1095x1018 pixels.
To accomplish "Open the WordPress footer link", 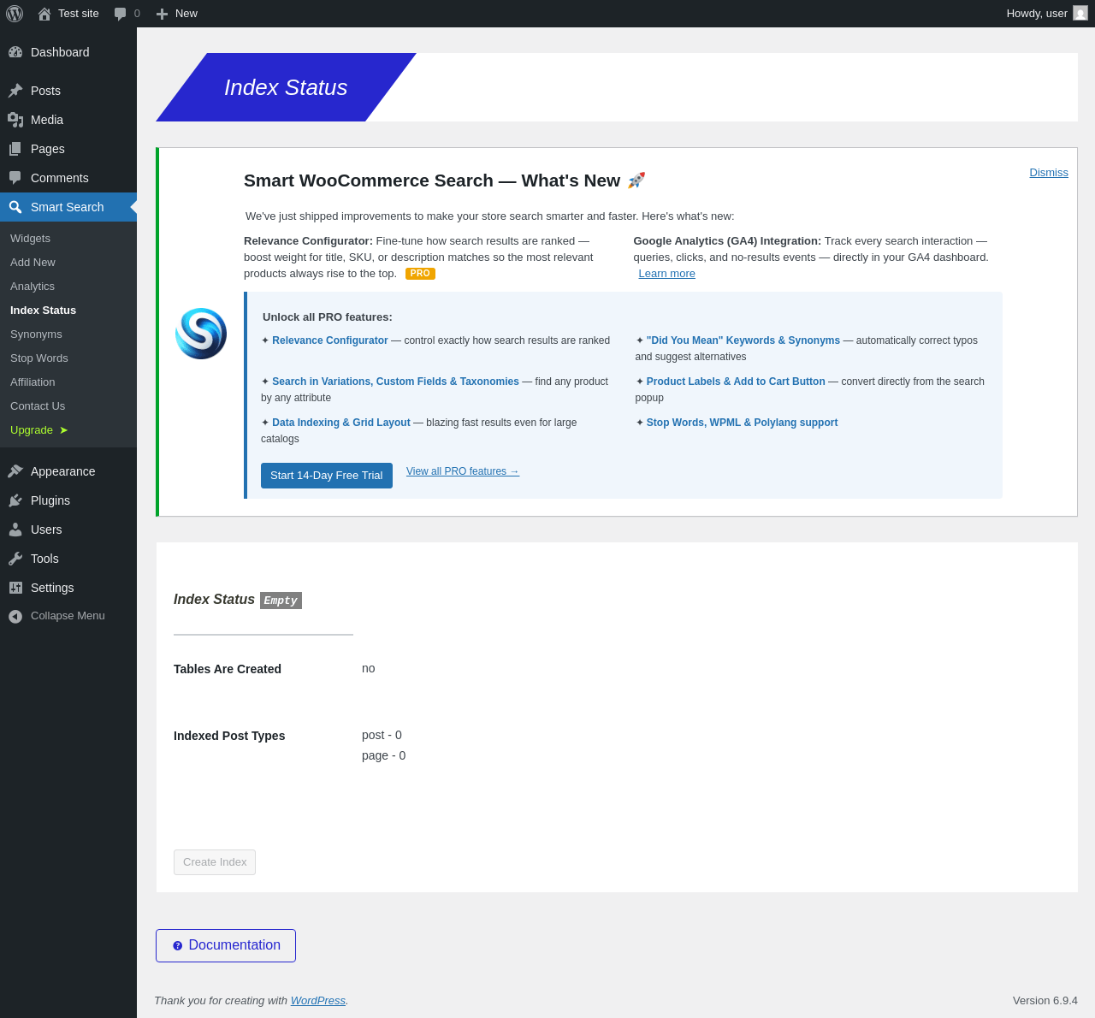I will pos(318,1000).
